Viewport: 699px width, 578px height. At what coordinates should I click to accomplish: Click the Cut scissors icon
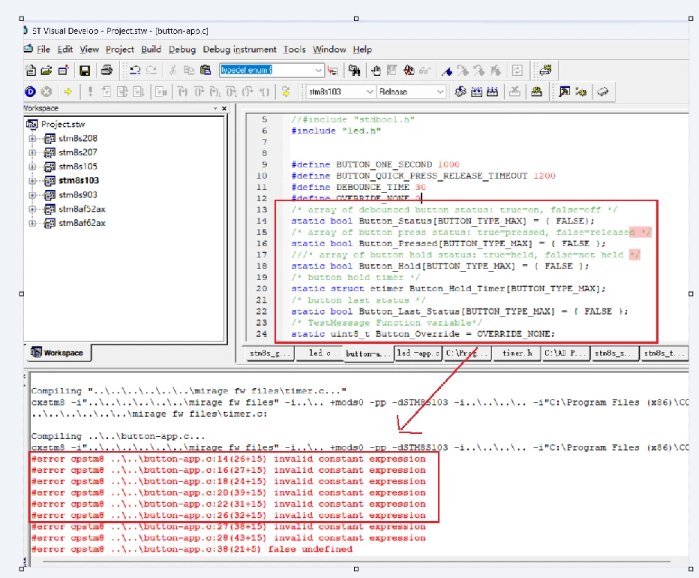173,70
